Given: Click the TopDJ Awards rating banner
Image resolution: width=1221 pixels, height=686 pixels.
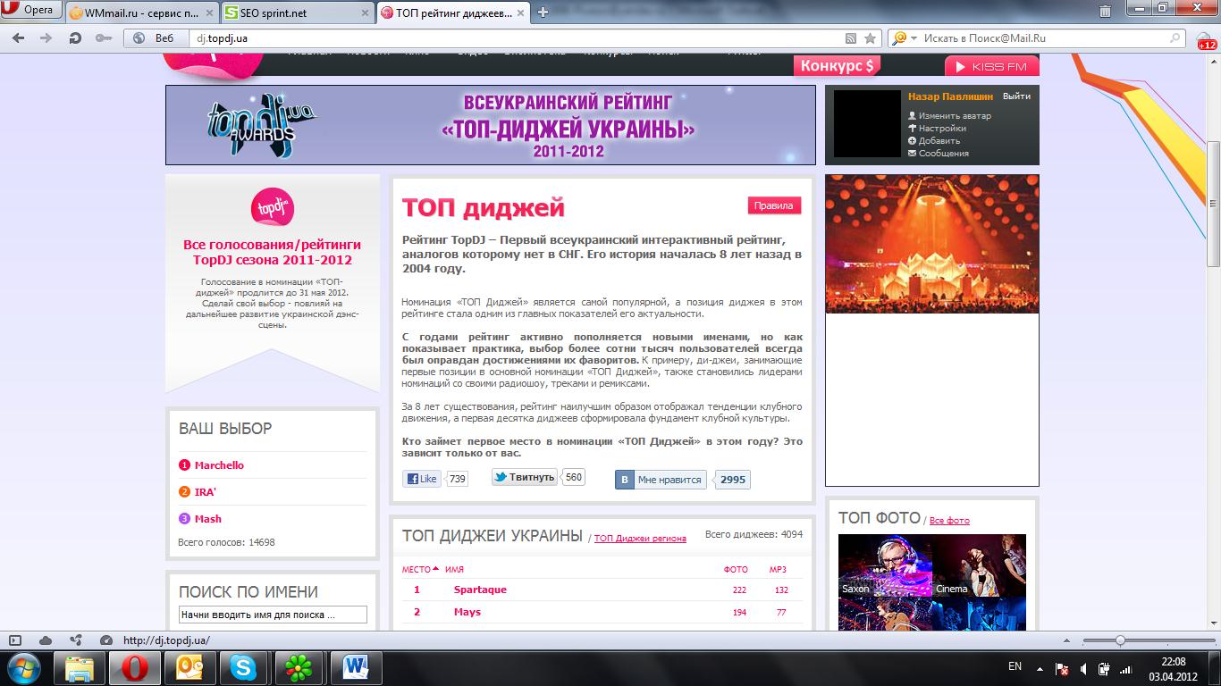Looking at the screenshot, I should tap(491, 125).
